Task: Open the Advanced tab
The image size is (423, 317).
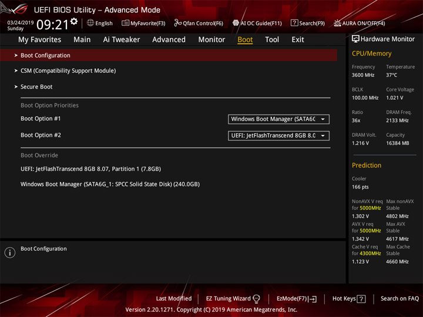Action: tap(169, 40)
